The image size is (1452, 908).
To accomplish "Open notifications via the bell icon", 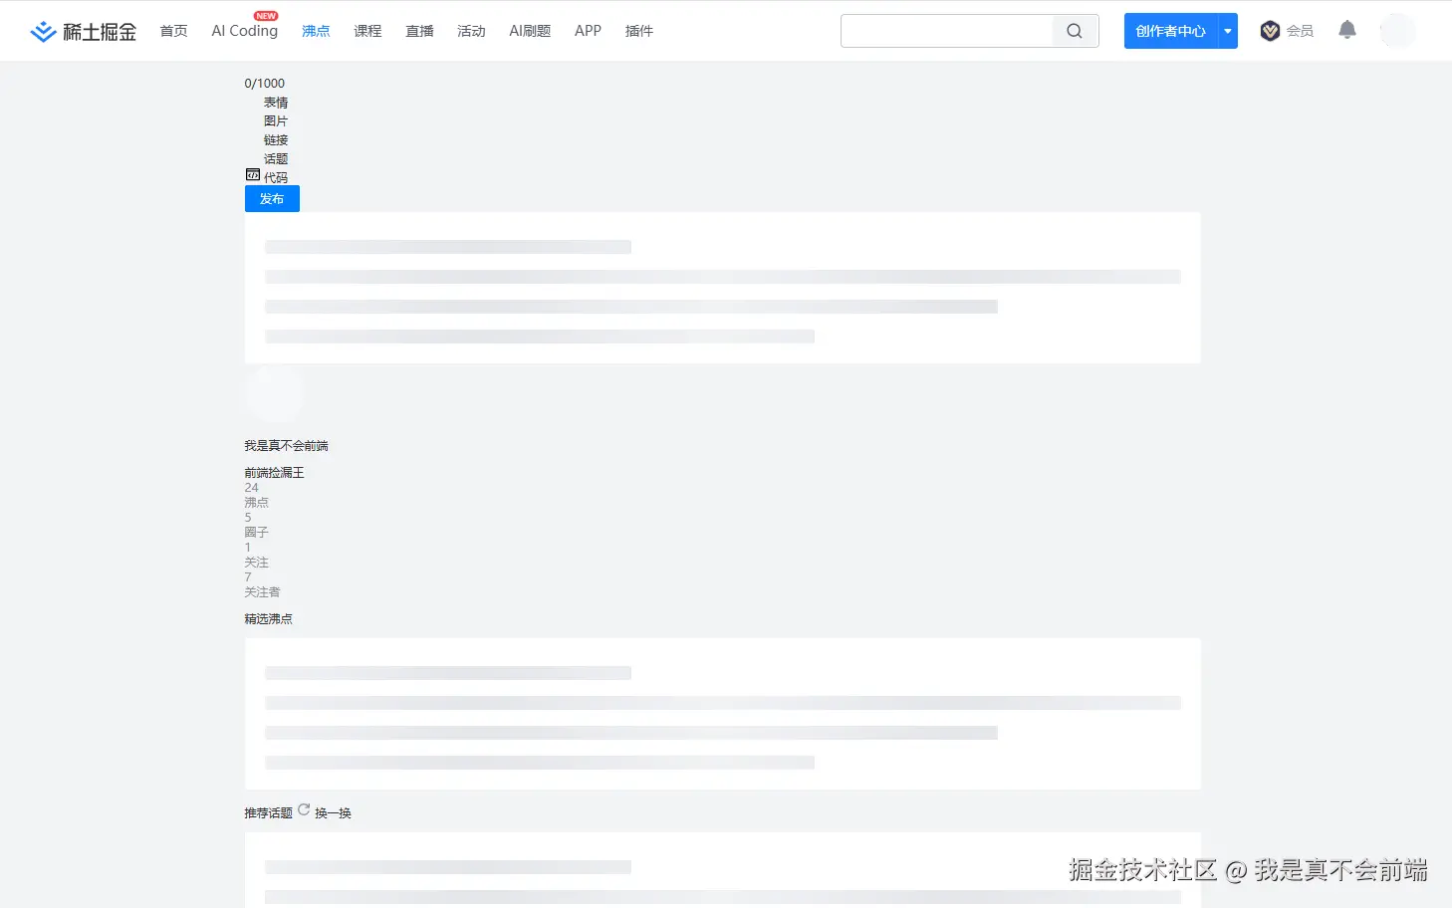I will tap(1346, 30).
